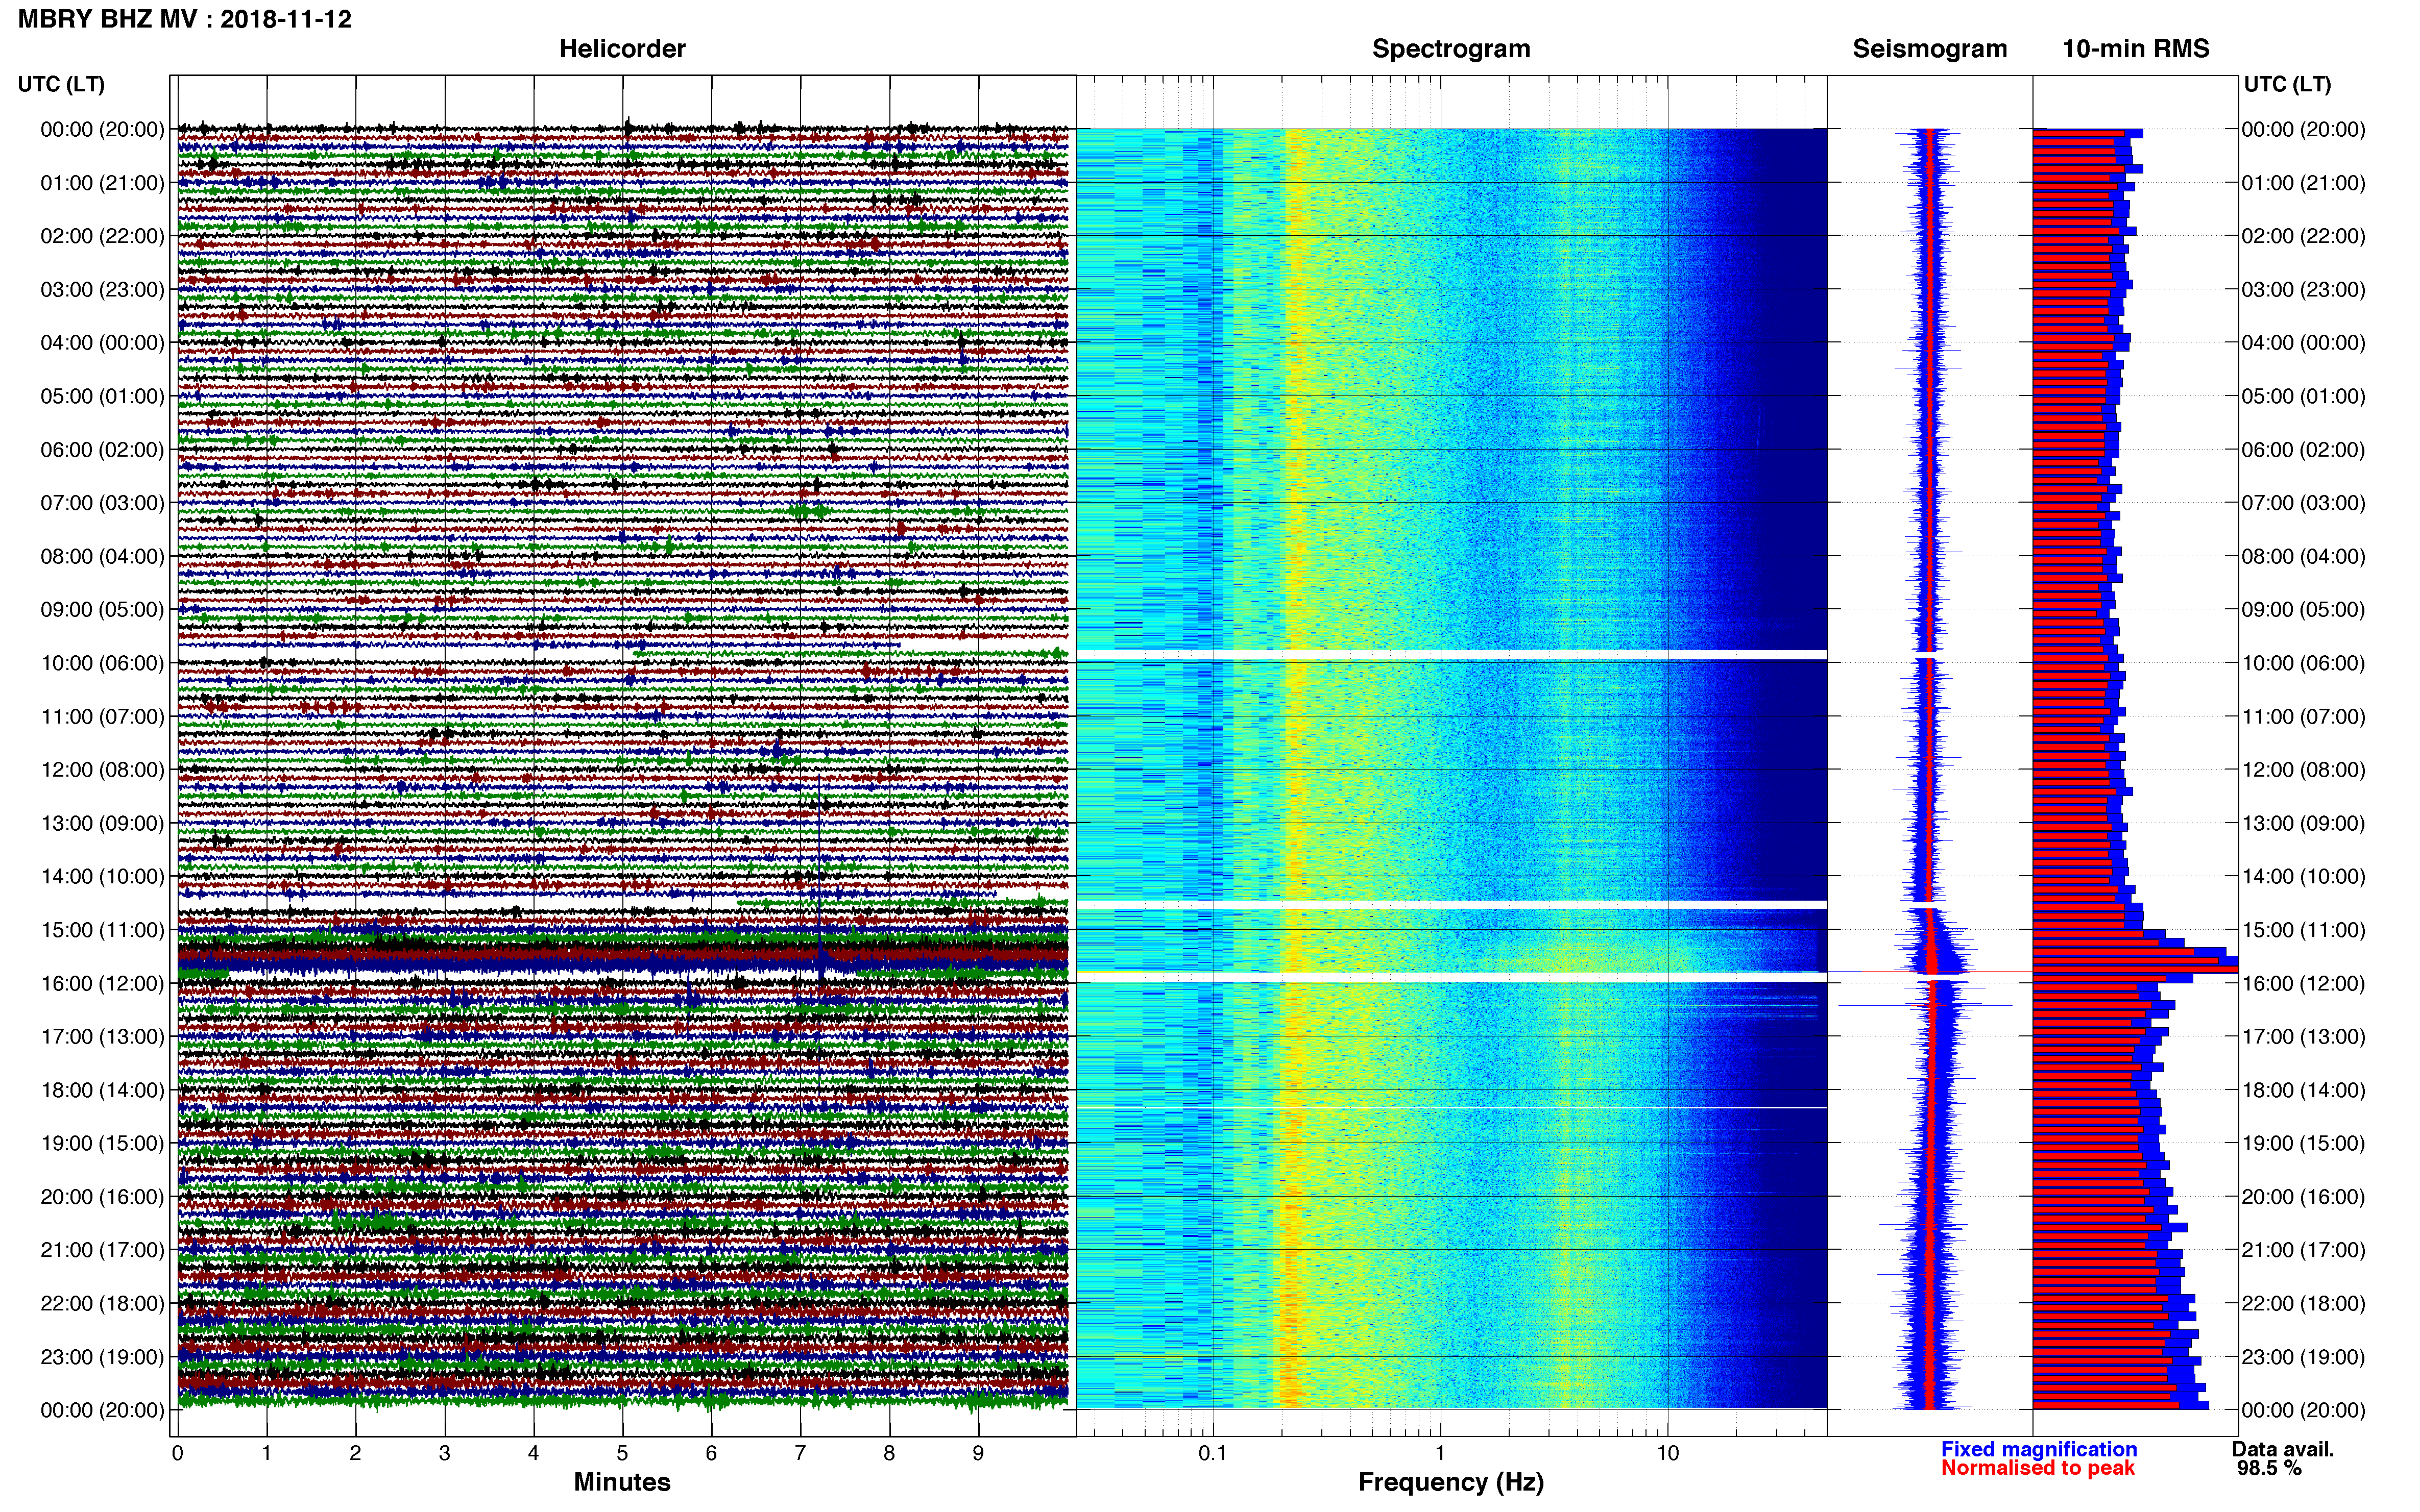This screenshot has width=2420, height=1512.
Task: Click the '10' frequency tick label
Action: (x=1667, y=1453)
